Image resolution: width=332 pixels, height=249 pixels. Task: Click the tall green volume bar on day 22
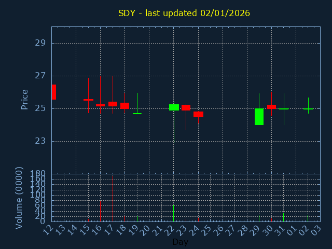click(x=174, y=213)
